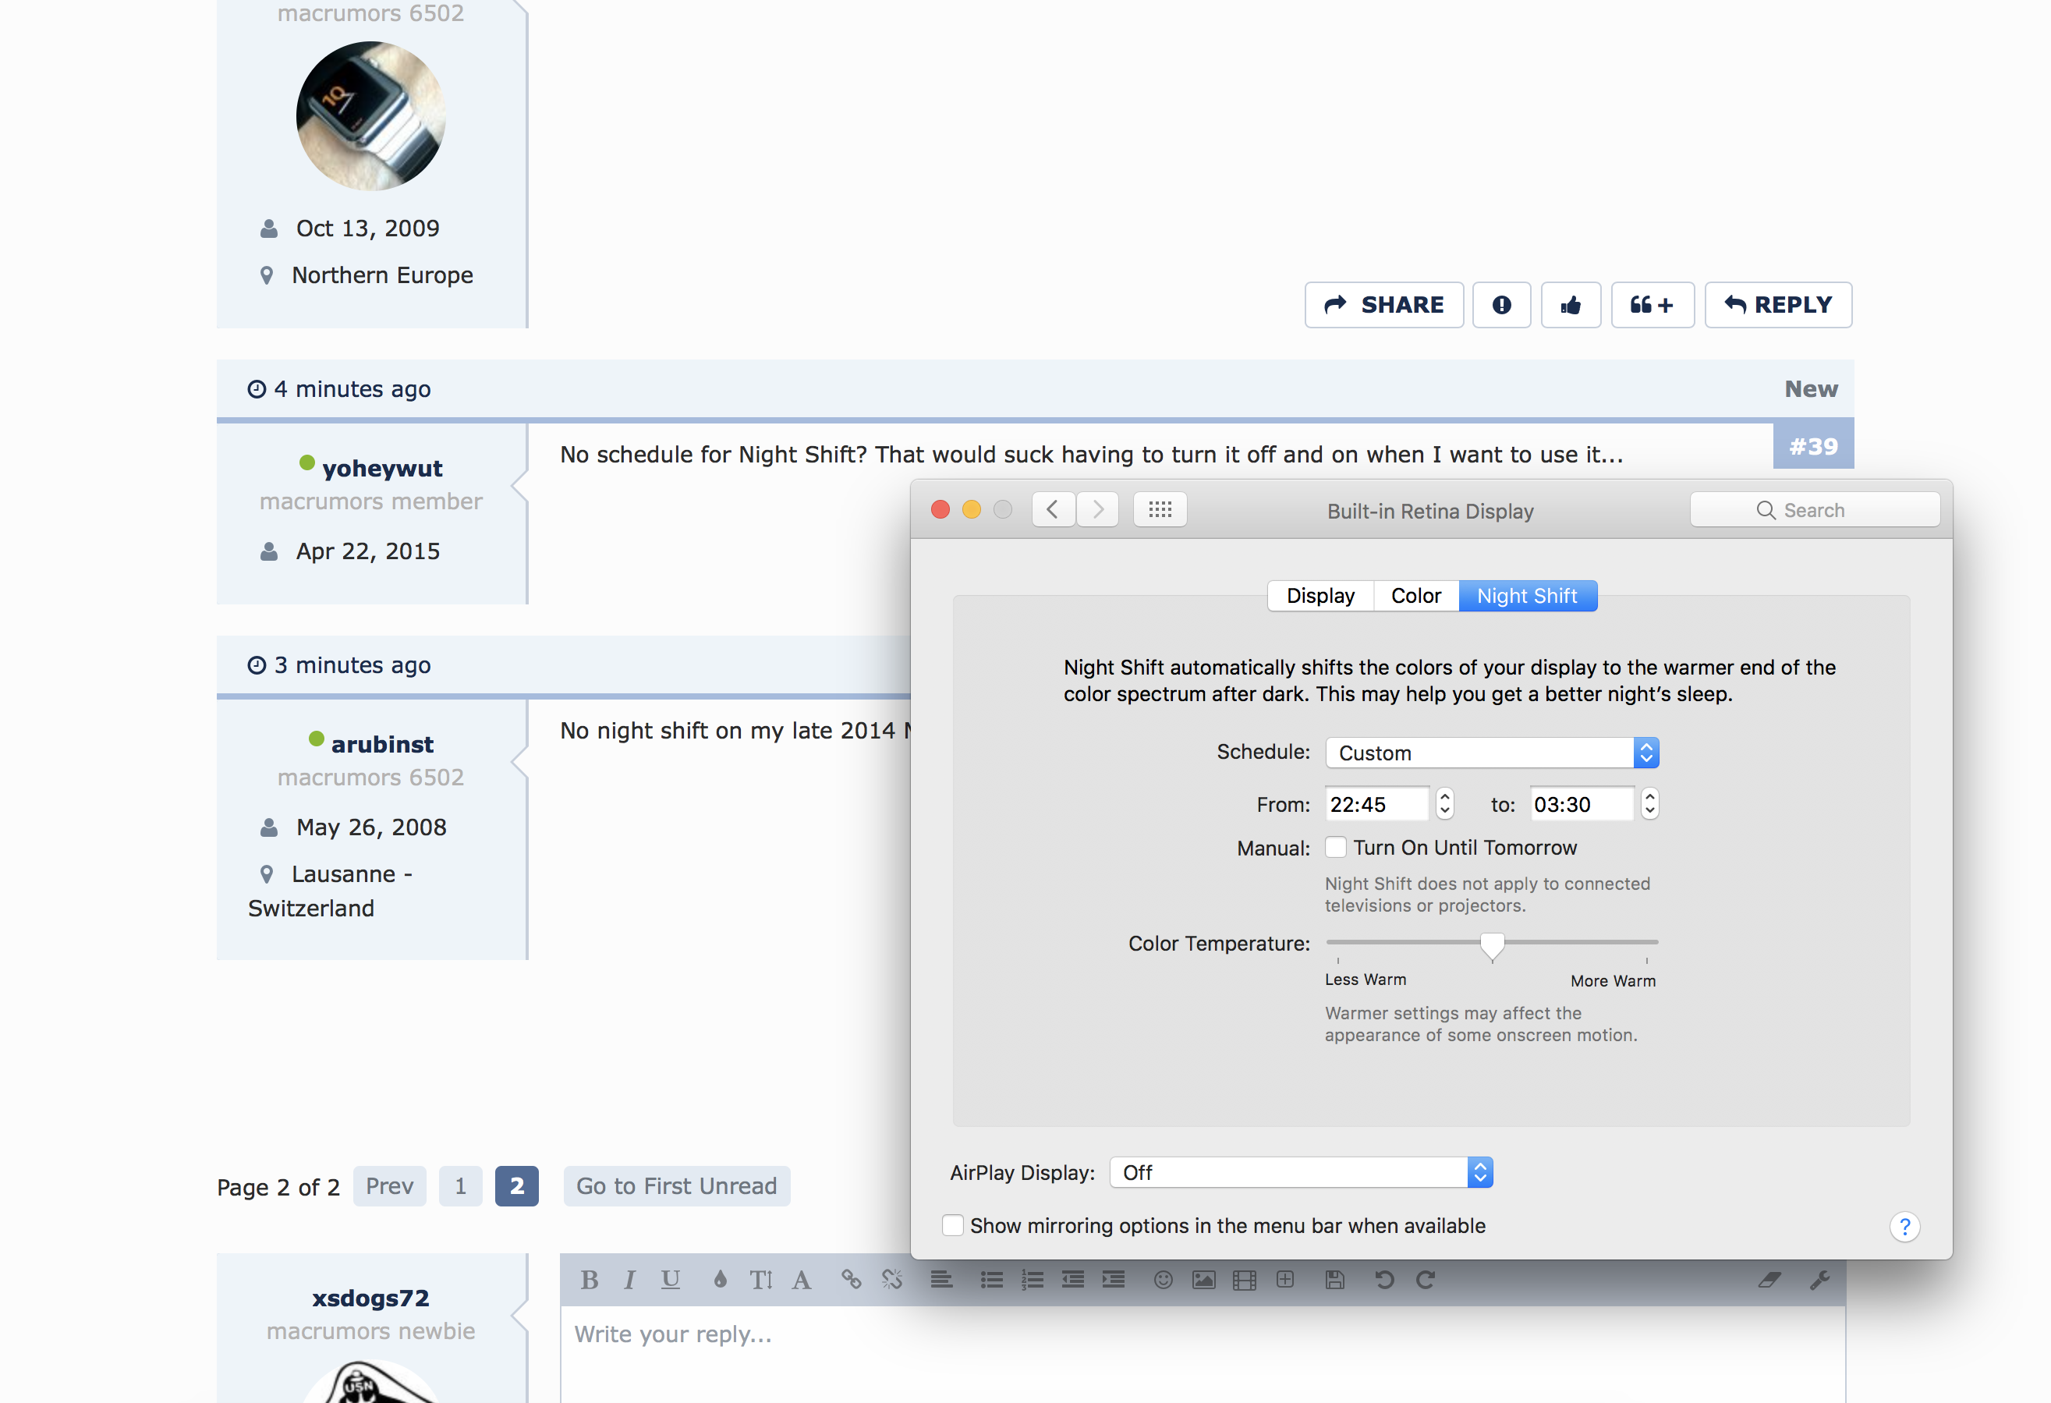
Task: Add post to multi-quote
Action: click(1652, 304)
